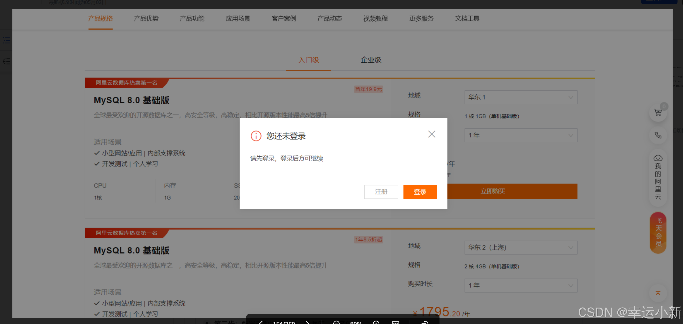
Task: Click the 注册 register button
Action: tap(381, 192)
